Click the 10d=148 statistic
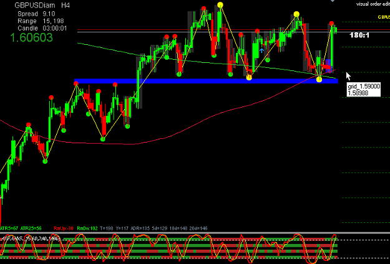 (x=178, y=229)
